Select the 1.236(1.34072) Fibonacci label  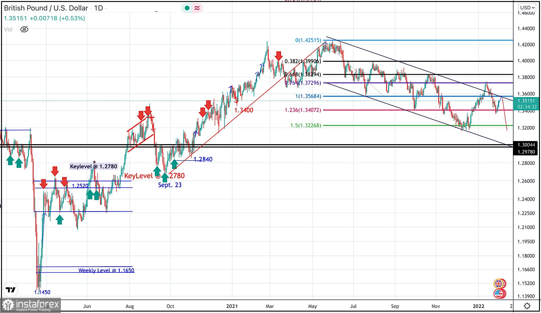tap(303, 110)
